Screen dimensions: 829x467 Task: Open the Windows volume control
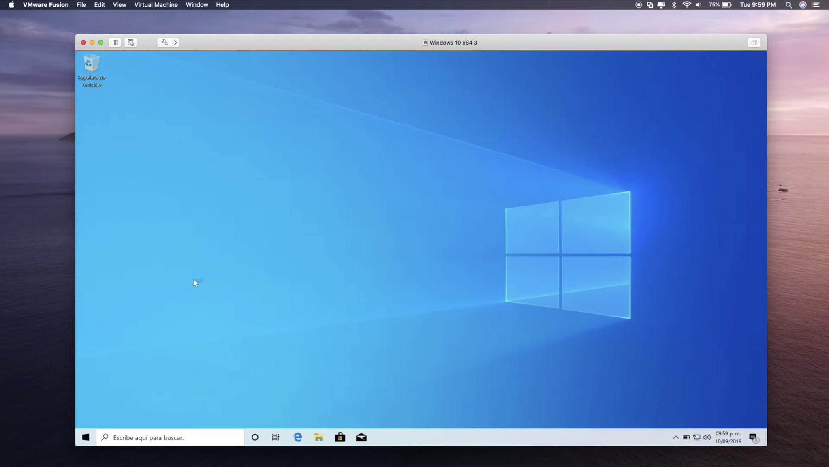(x=707, y=437)
